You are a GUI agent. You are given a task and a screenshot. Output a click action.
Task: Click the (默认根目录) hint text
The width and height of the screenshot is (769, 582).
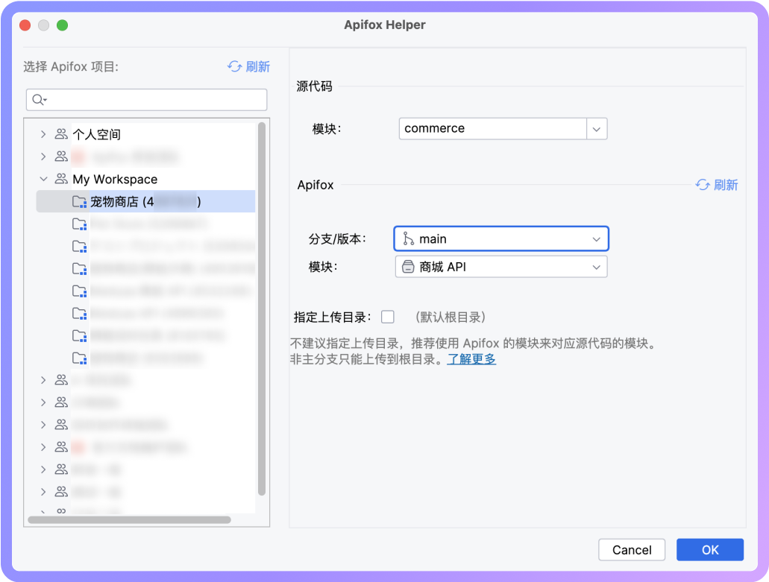click(451, 317)
